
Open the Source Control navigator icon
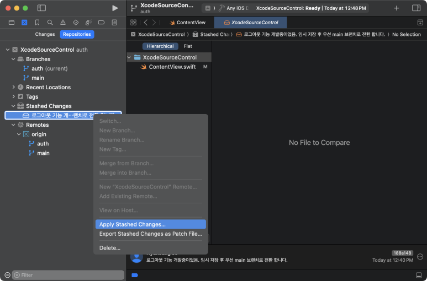(x=24, y=23)
